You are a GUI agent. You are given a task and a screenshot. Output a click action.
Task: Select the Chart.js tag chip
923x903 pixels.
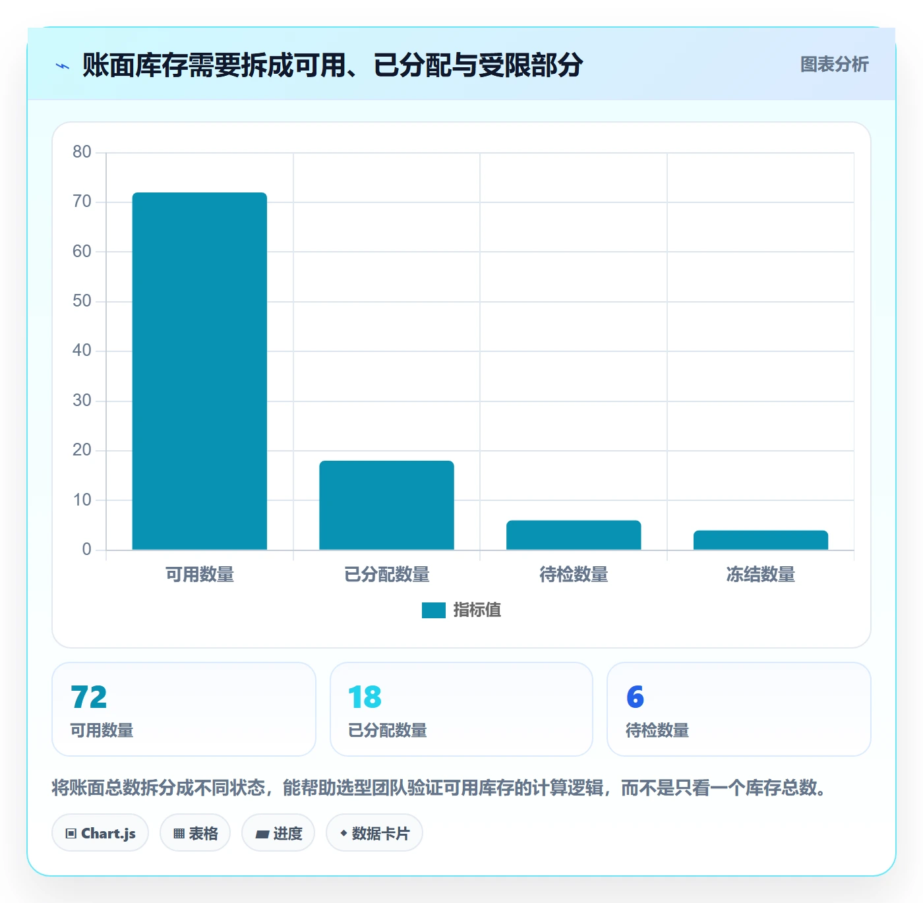point(100,833)
